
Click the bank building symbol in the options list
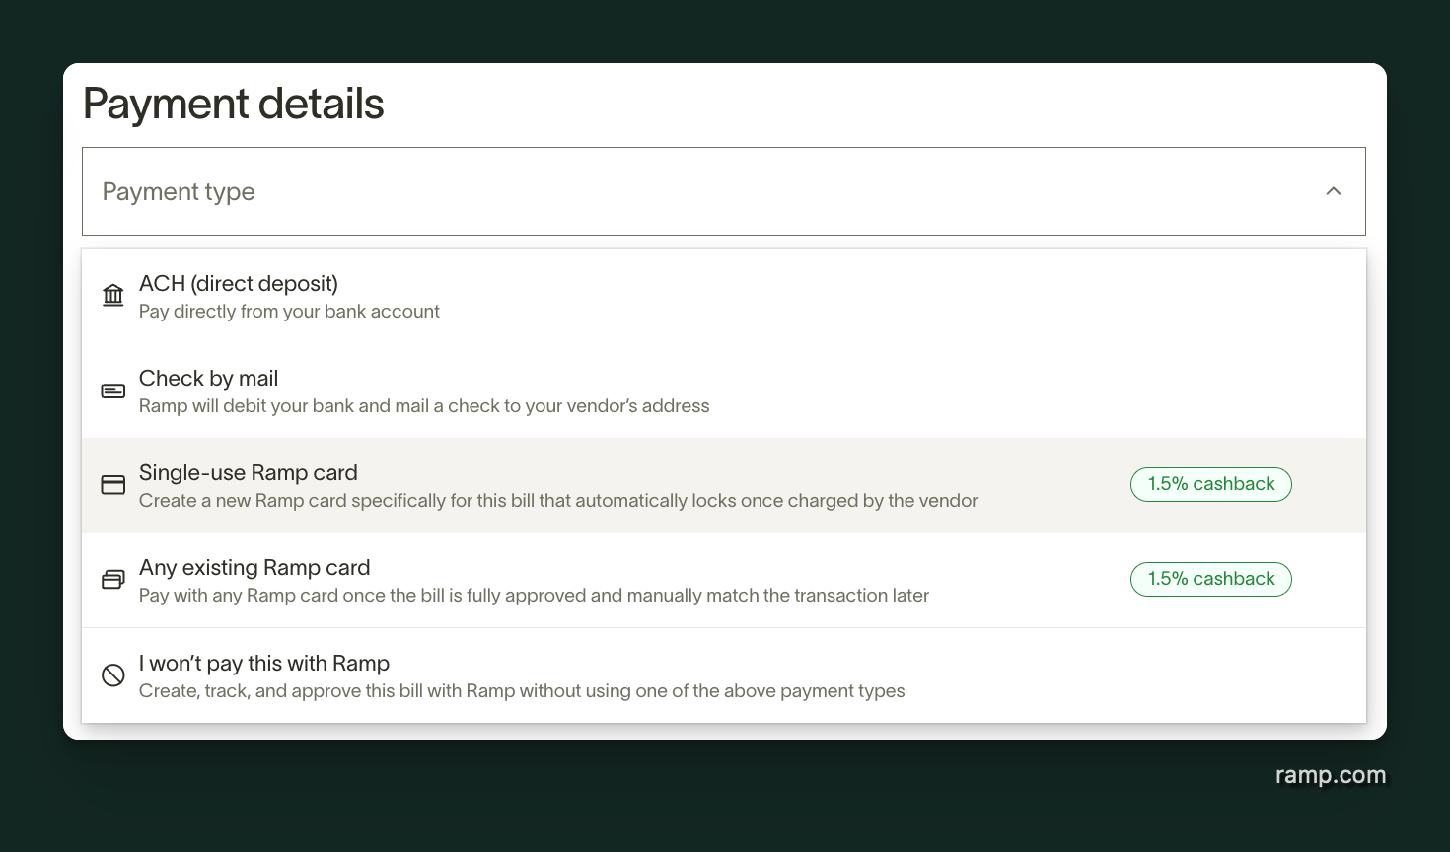coord(112,295)
